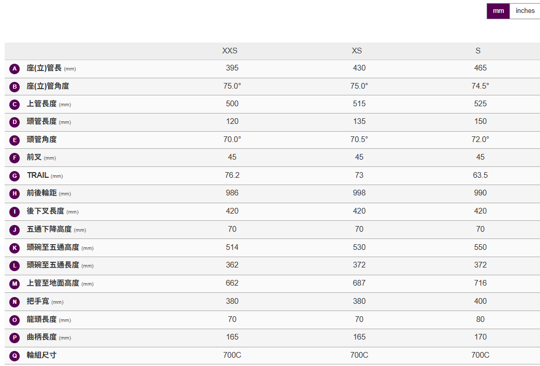
Task: Click the 72.0° head angle value
Action: point(480,139)
